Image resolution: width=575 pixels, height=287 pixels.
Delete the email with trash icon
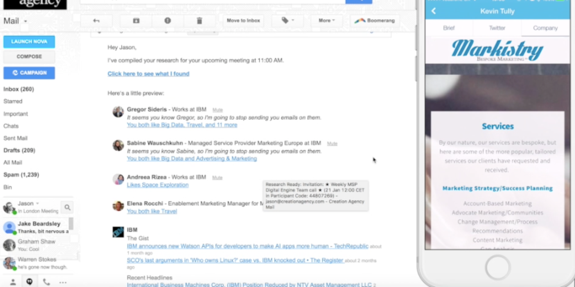pyautogui.click(x=200, y=21)
